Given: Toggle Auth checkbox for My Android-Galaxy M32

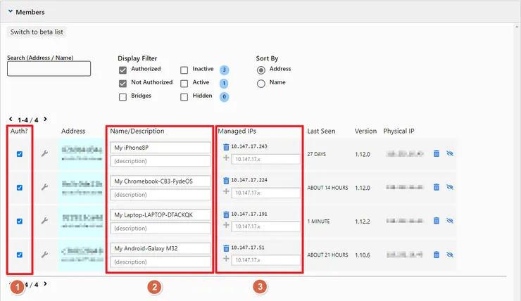Looking at the screenshot, I should pos(20,255).
